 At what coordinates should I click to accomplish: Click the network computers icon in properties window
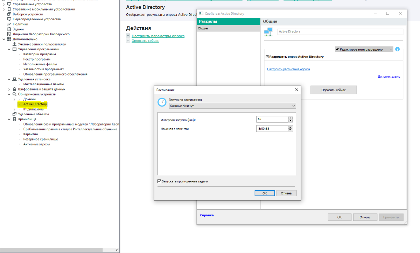pos(268,32)
